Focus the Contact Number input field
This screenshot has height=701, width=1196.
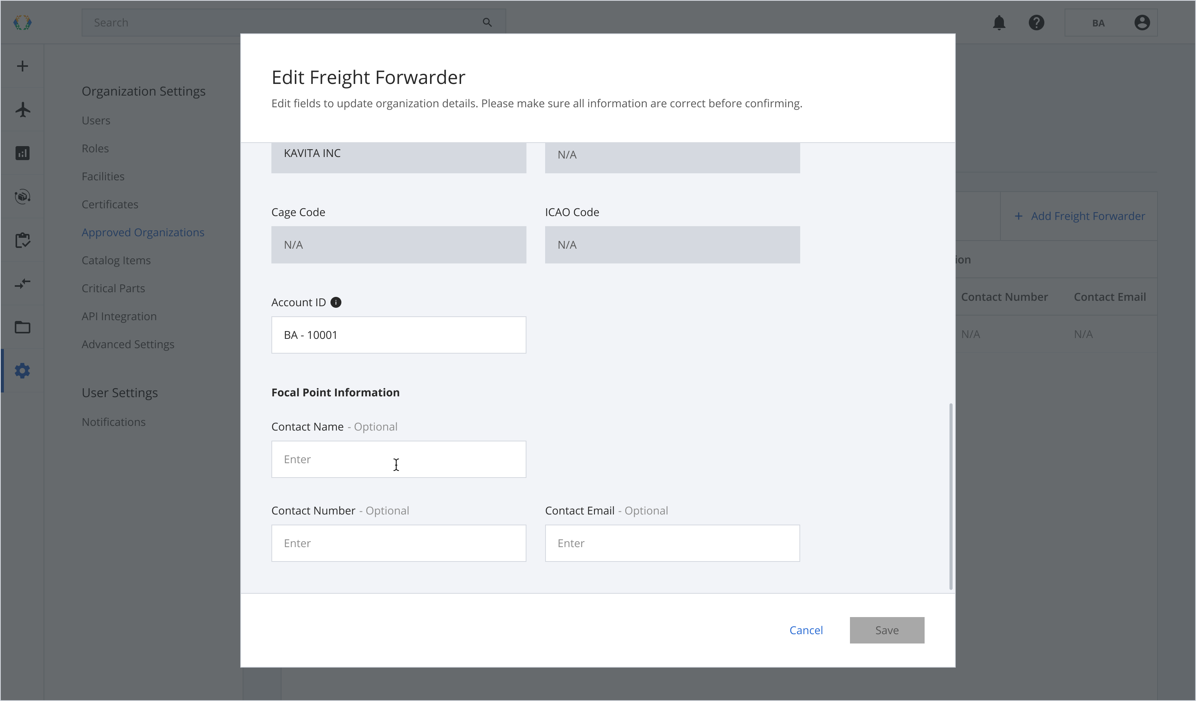click(x=399, y=543)
